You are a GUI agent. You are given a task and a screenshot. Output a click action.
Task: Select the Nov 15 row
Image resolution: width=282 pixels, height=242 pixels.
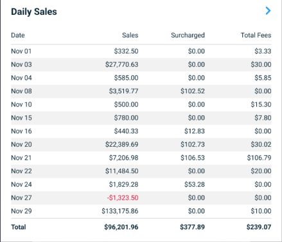(x=141, y=118)
